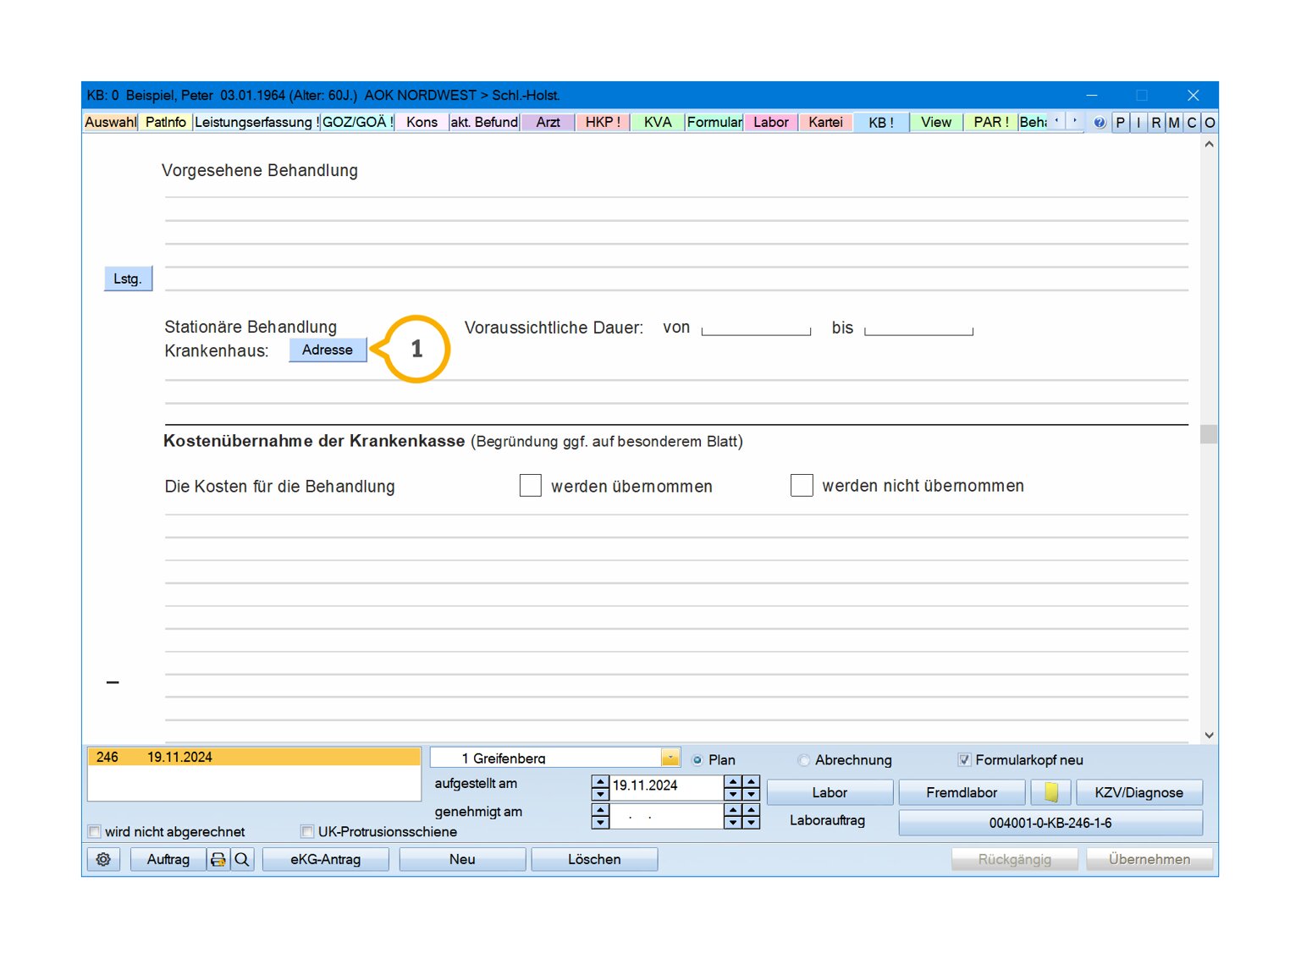Click the Löschen button

[x=594, y=859]
